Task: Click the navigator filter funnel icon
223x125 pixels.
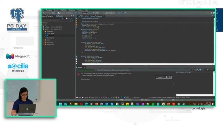Action: point(72,20)
